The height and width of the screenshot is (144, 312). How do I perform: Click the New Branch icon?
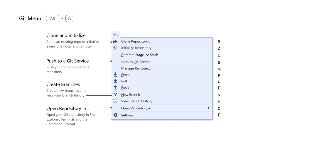(115, 95)
